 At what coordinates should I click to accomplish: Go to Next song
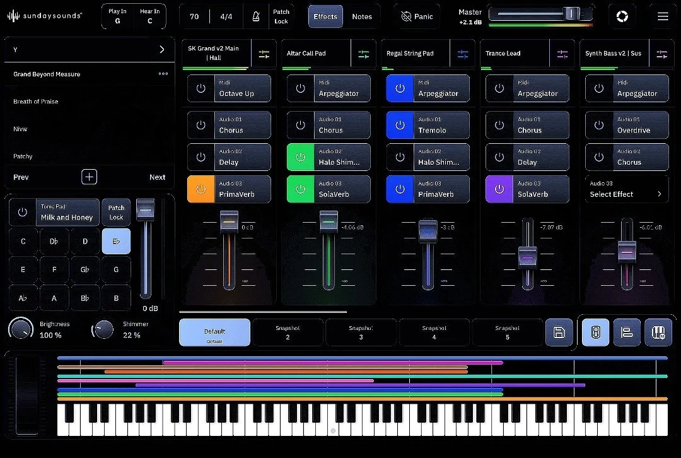[x=157, y=177]
